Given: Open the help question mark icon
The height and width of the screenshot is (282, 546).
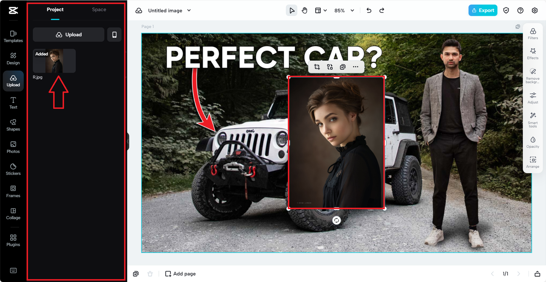Looking at the screenshot, I should [520, 11].
